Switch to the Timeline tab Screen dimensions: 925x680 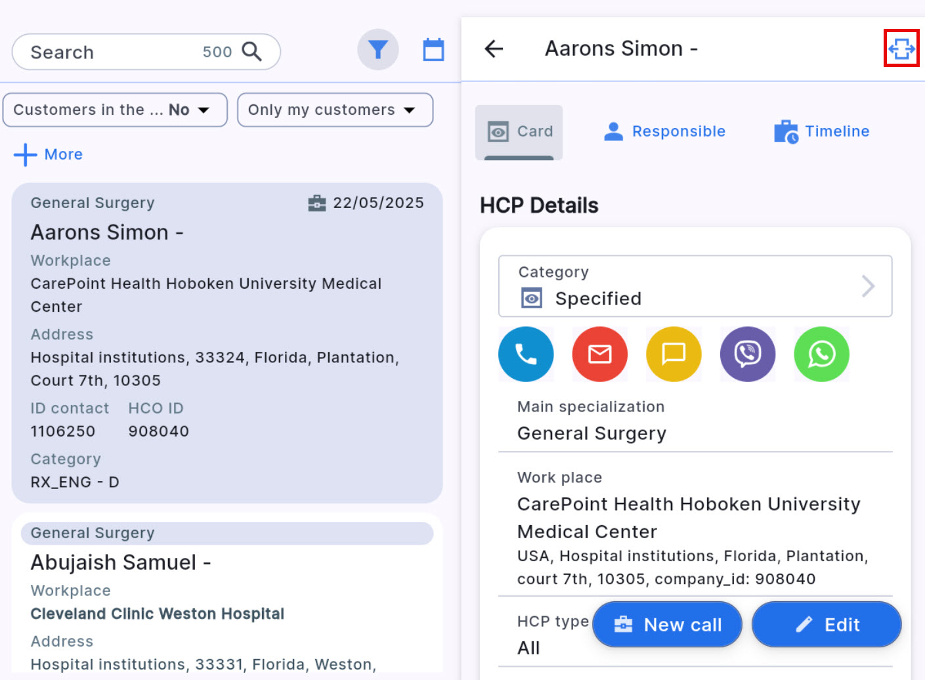(822, 132)
